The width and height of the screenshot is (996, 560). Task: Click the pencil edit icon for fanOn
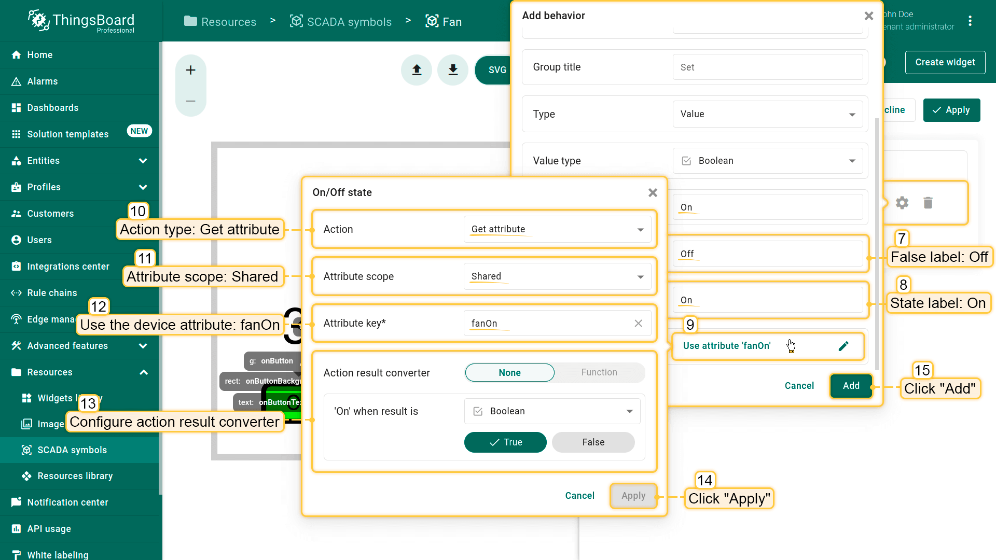(x=843, y=346)
